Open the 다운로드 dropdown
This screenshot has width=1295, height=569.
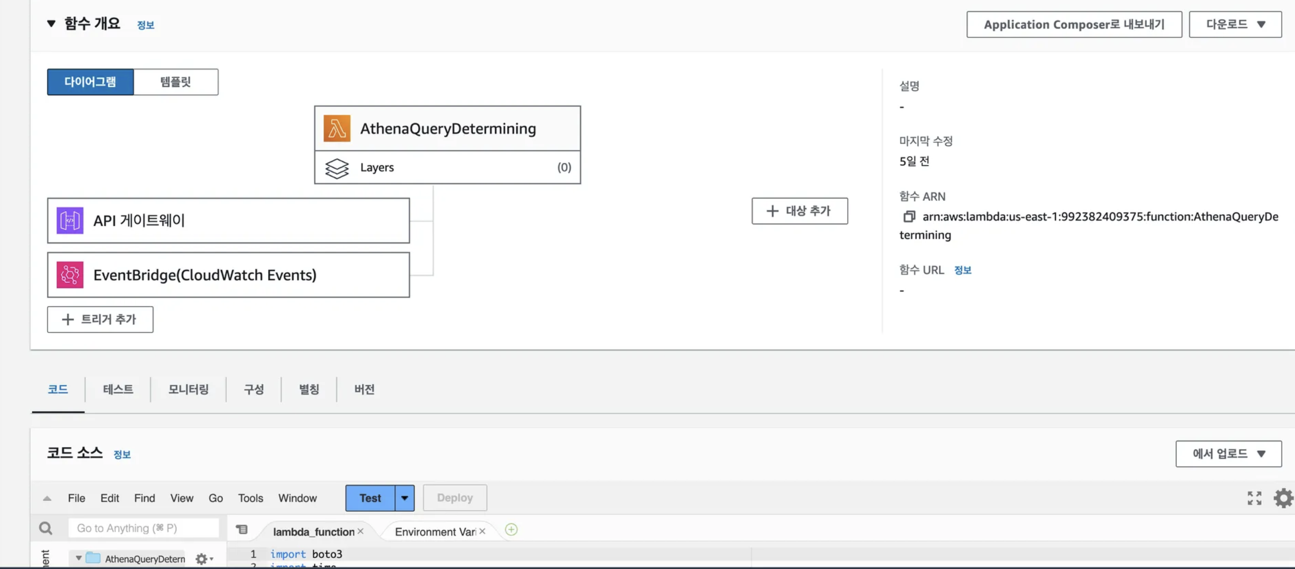(1235, 24)
